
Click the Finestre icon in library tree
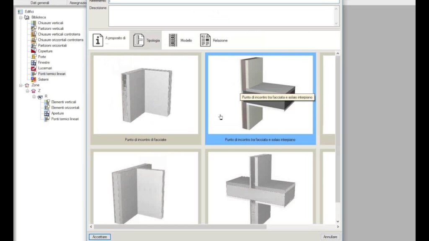coord(34,62)
